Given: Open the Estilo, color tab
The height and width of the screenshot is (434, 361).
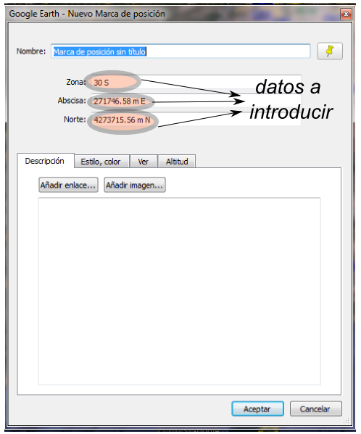Looking at the screenshot, I should pos(101,162).
